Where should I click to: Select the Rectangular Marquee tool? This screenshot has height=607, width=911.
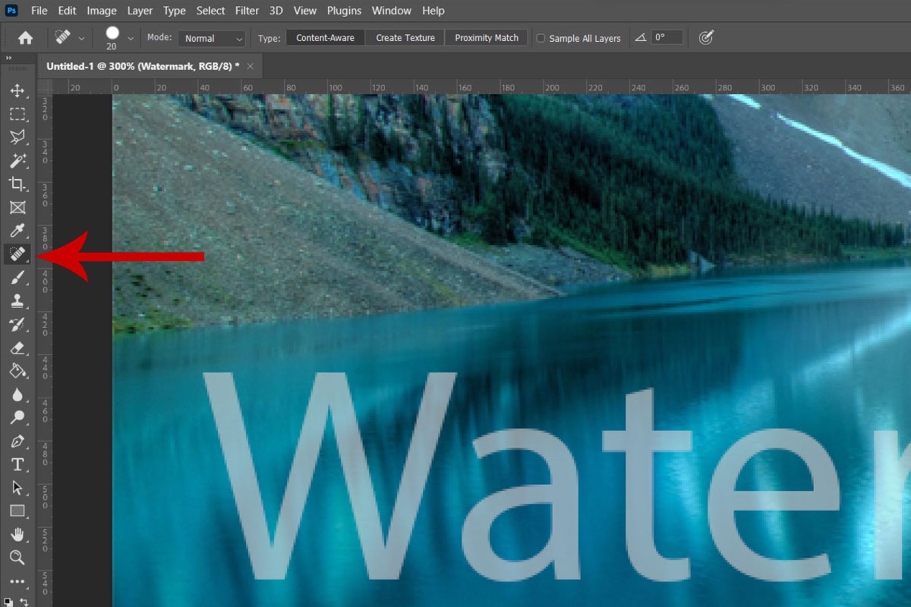point(18,114)
